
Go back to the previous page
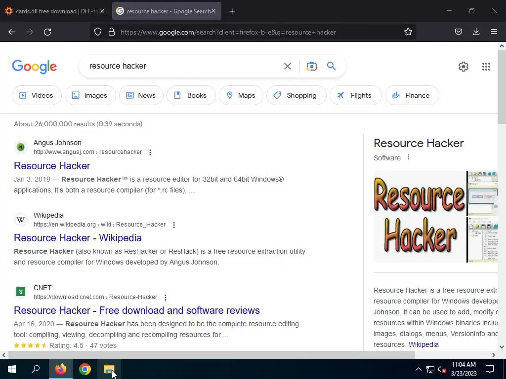point(12,32)
